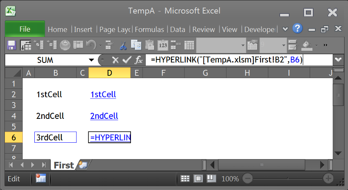The height and width of the screenshot is (190, 348).
Task: Click the SUM name box
Action: click(x=45, y=60)
